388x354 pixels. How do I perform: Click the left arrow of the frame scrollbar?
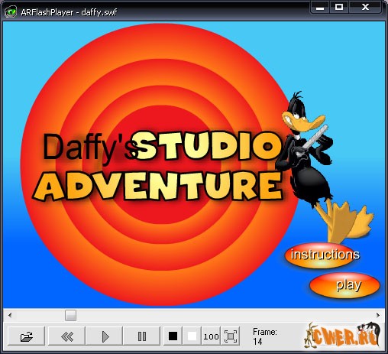pos(10,315)
